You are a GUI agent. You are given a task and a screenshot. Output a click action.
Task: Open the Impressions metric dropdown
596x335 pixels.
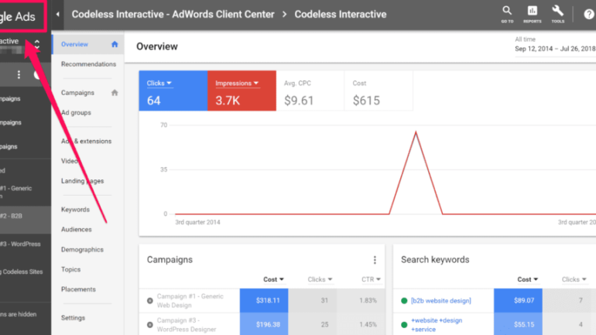click(x=237, y=84)
